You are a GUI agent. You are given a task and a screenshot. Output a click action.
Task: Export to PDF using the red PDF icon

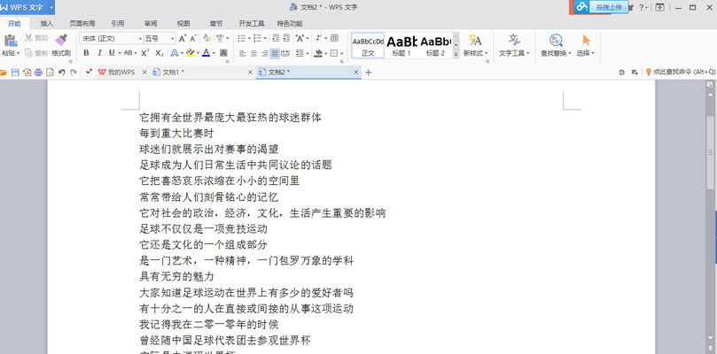(x=27, y=73)
